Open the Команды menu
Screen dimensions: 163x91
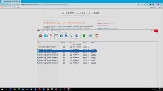(43, 33)
